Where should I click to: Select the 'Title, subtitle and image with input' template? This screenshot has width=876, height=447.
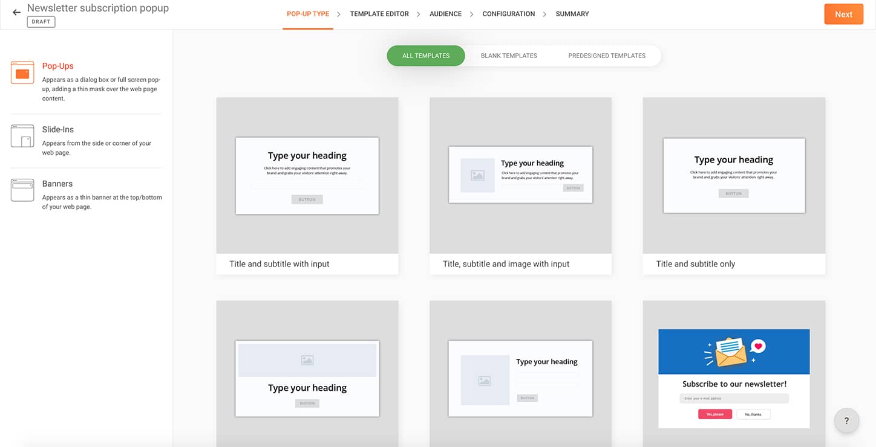click(520, 181)
